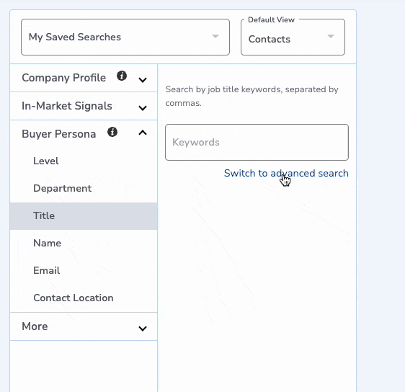The image size is (405, 392).
Task: Select the Department filter
Action: pos(84,189)
